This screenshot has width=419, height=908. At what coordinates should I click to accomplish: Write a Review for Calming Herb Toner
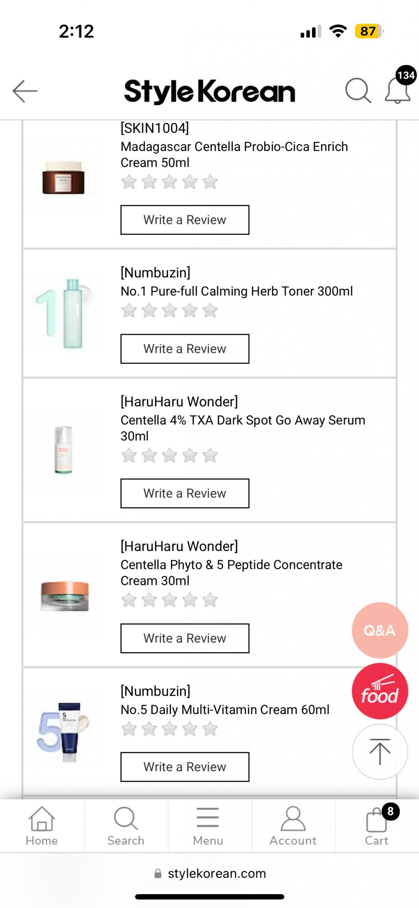pos(184,349)
